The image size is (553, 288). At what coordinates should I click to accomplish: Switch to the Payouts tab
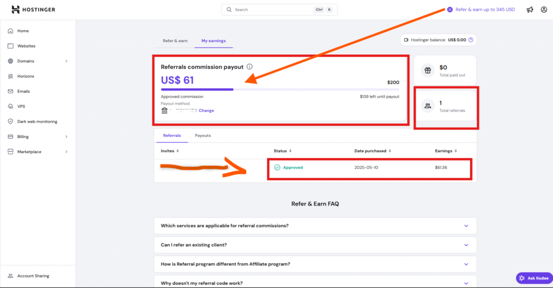(x=203, y=135)
